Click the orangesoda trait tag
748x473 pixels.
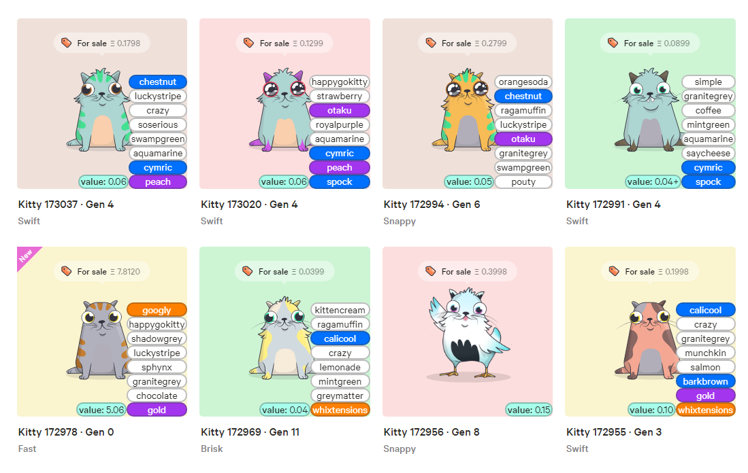(523, 82)
